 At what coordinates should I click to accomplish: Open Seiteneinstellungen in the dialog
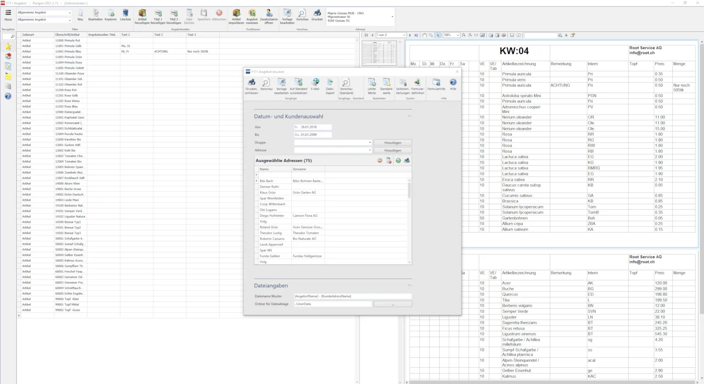pyautogui.click(x=403, y=86)
